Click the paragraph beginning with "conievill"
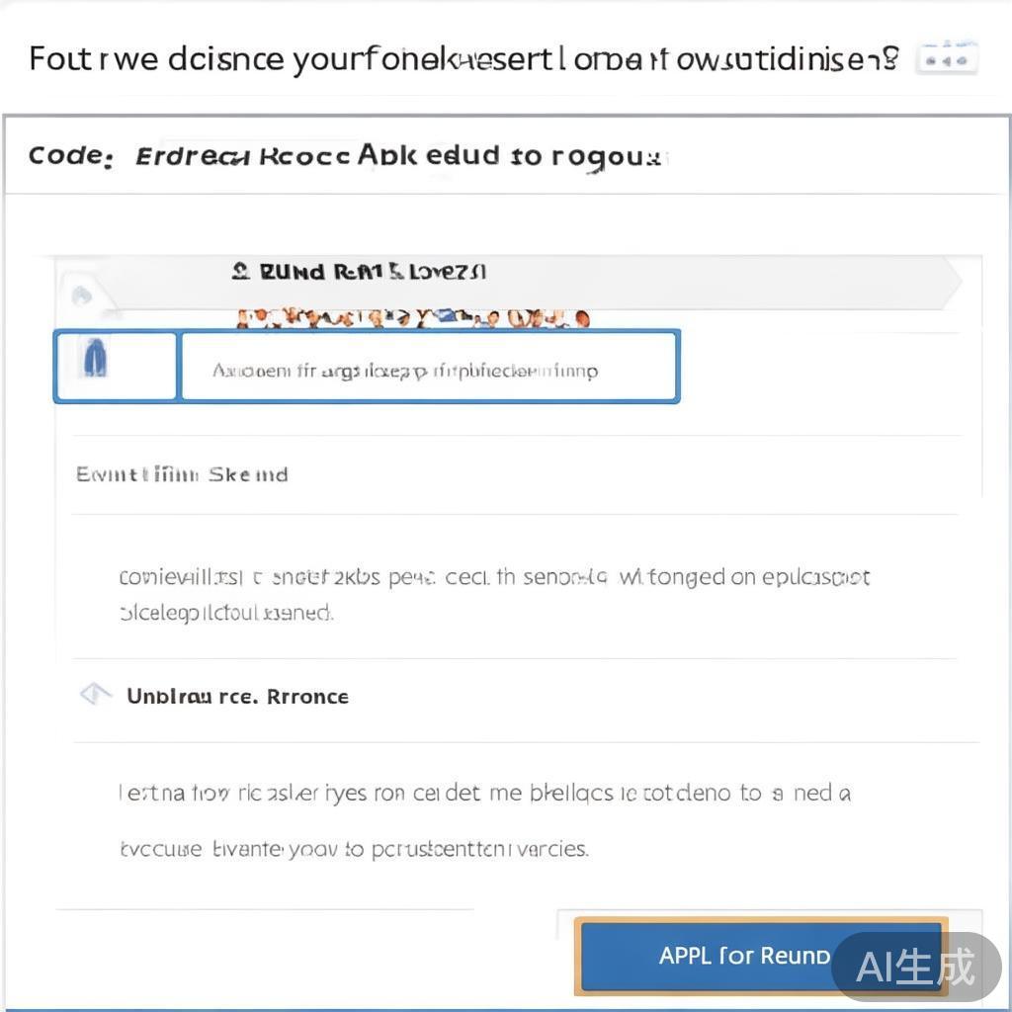The image size is (1012, 1012). click(x=494, y=577)
